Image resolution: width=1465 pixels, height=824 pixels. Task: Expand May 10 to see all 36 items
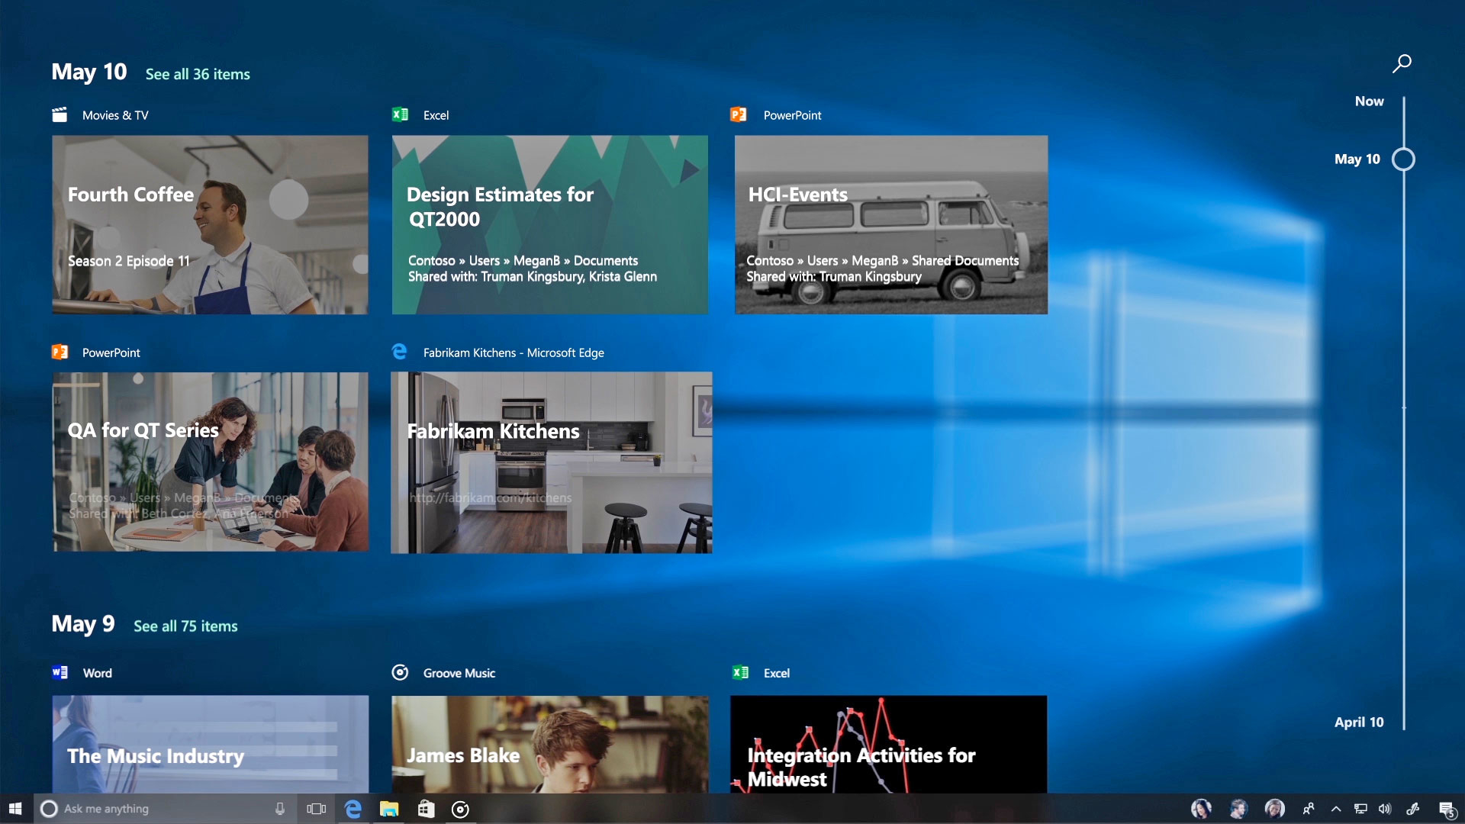coord(197,73)
